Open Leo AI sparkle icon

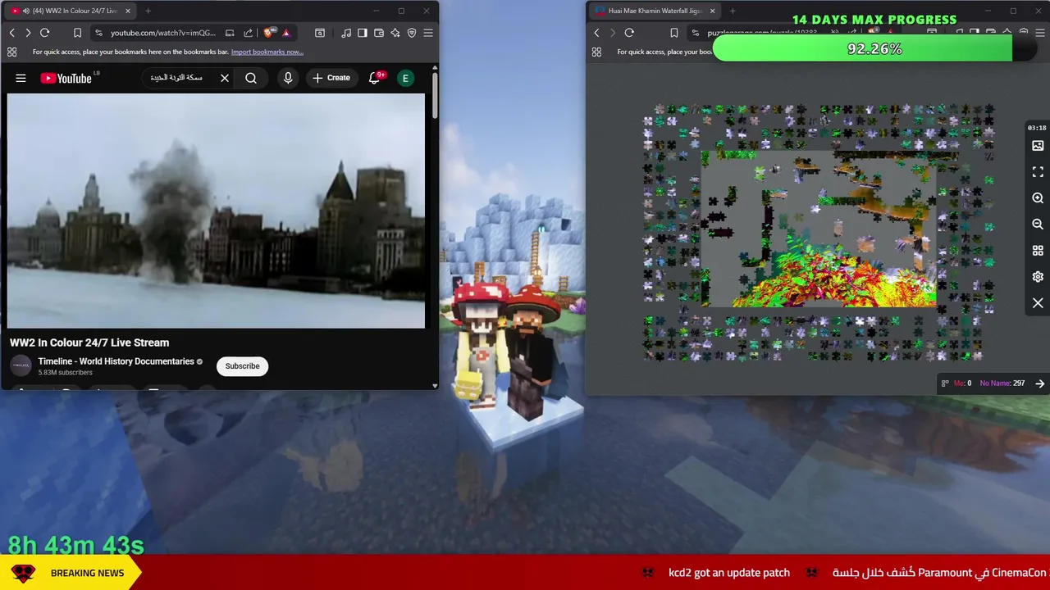pyautogui.click(x=395, y=33)
